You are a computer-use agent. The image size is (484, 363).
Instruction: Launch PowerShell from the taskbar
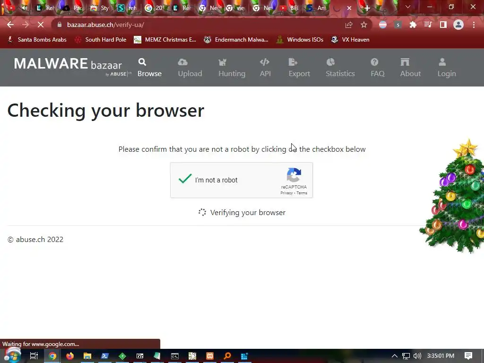tap(105, 356)
